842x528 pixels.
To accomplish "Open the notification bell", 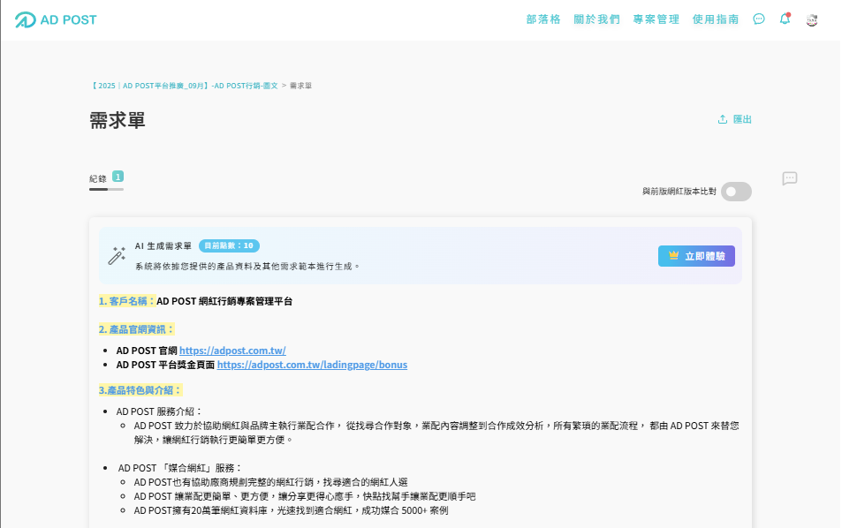I will point(785,19).
